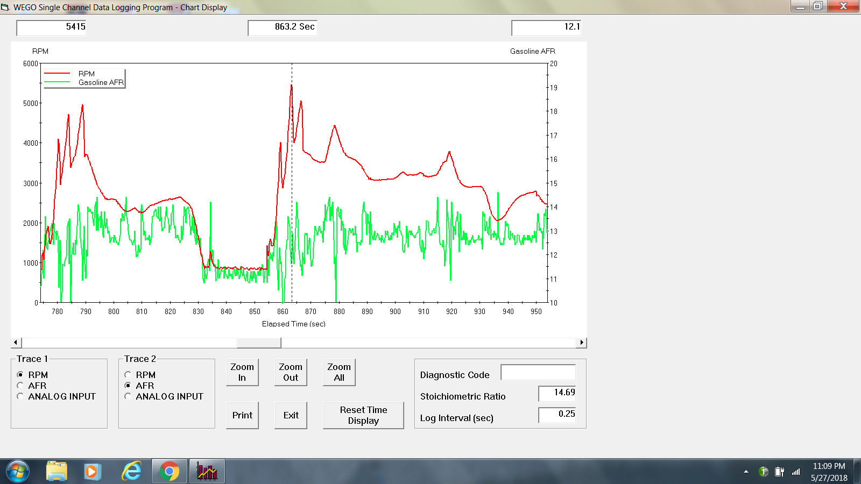
Task: Select RPM radio button in Trace 1
Action: coord(20,375)
